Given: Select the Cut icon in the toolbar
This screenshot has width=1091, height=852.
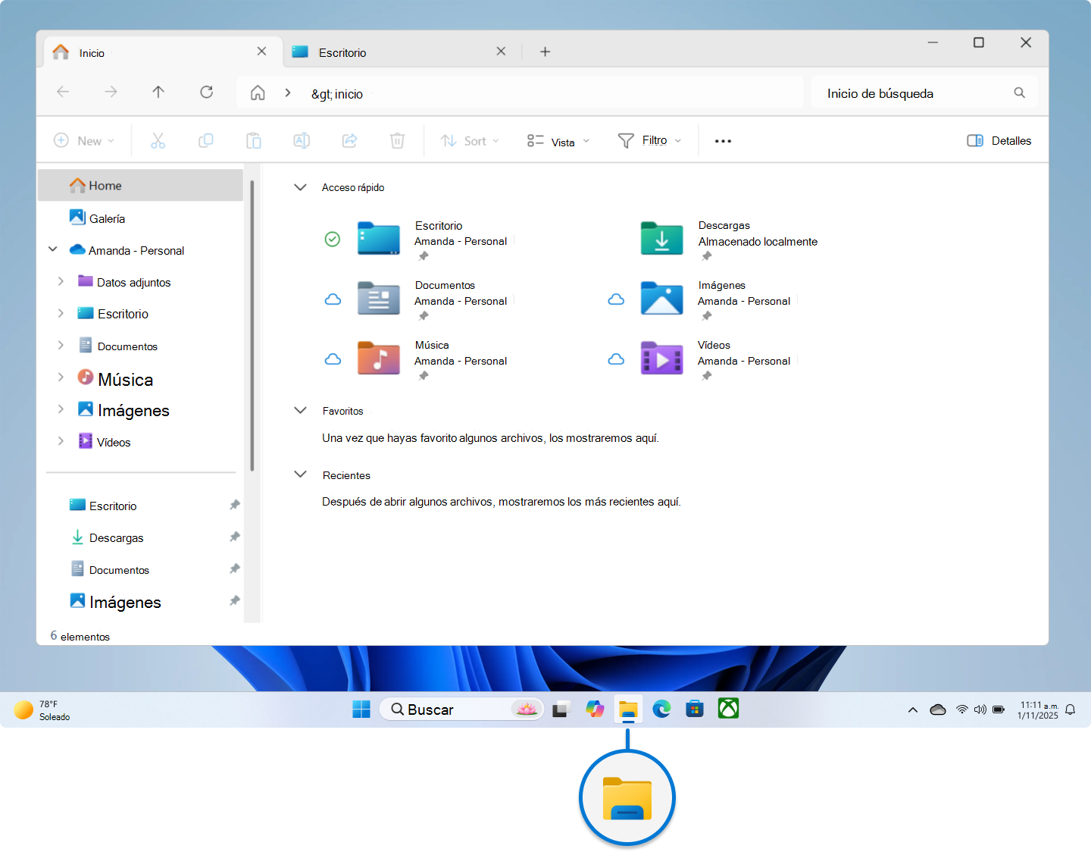Looking at the screenshot, I should coord(158,140).
